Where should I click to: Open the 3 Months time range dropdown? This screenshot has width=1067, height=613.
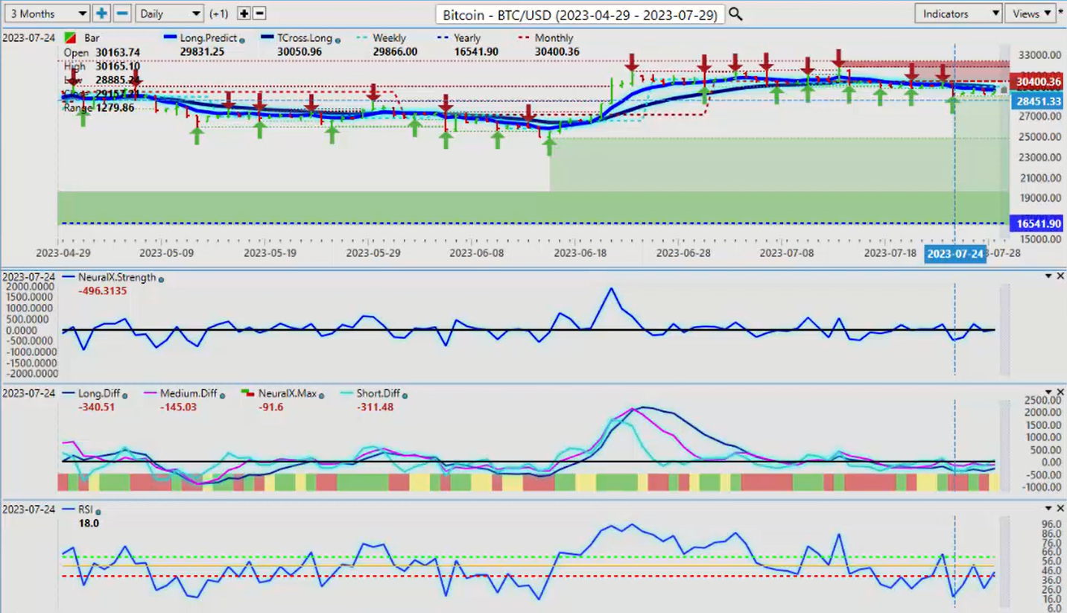46,13
